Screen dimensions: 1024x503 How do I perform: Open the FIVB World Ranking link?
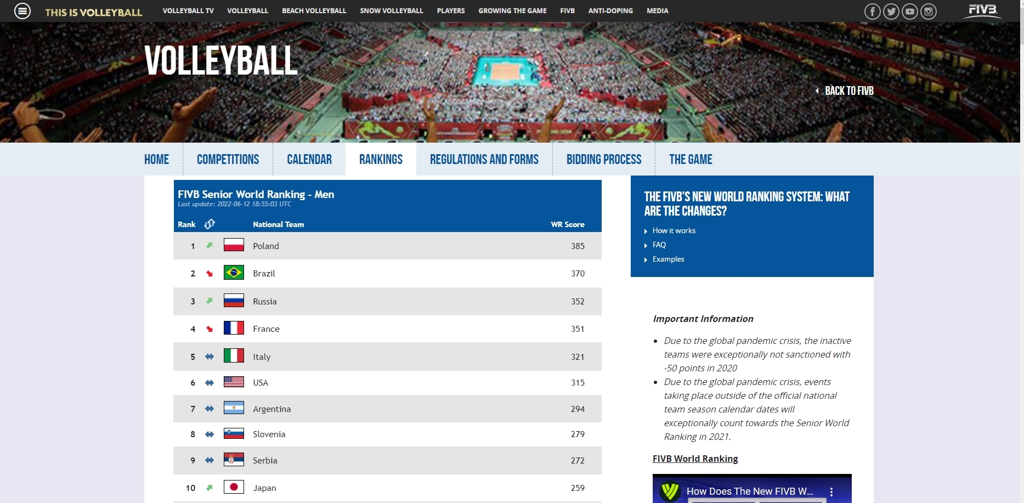695,459
